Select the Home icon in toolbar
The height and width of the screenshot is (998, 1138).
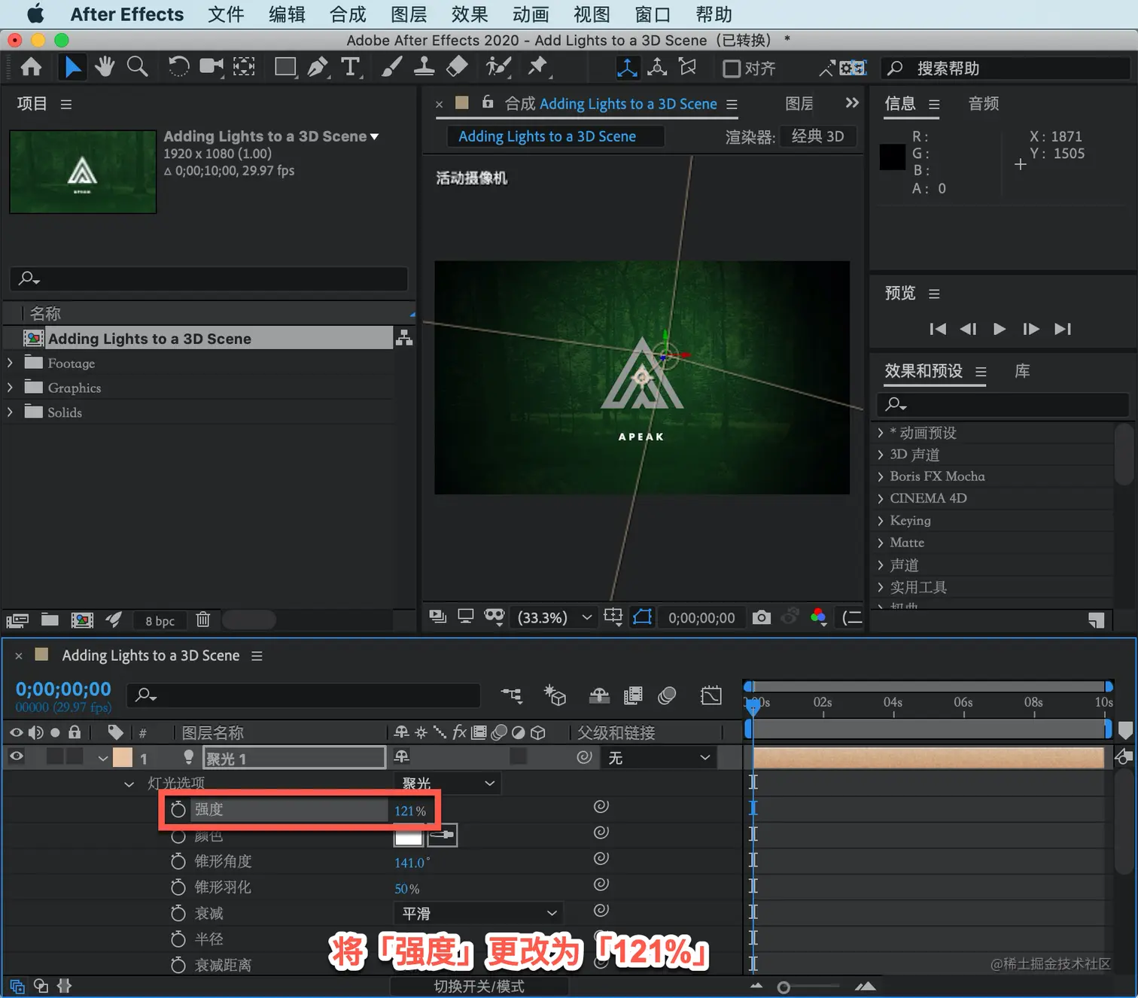tap(31, 68)
